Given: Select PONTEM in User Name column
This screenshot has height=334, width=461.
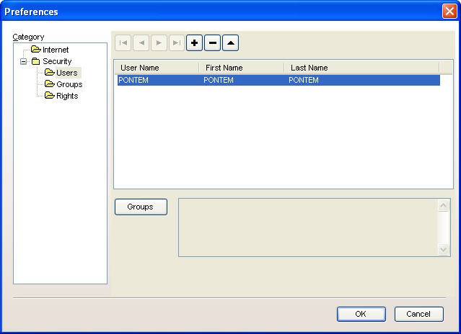Looking at the screenshot, I should coord(133,80).
